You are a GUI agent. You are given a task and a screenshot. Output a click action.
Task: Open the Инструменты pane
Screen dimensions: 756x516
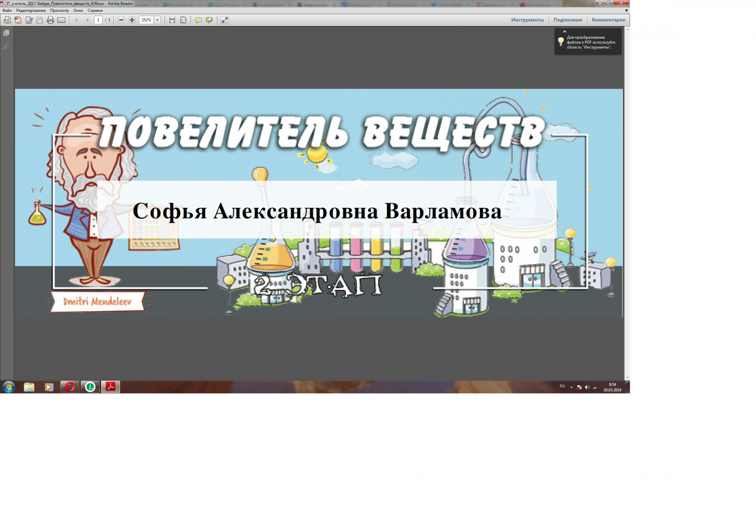[527, 20]
